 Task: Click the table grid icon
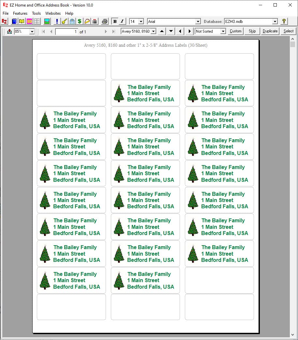(x=37, y=21)
